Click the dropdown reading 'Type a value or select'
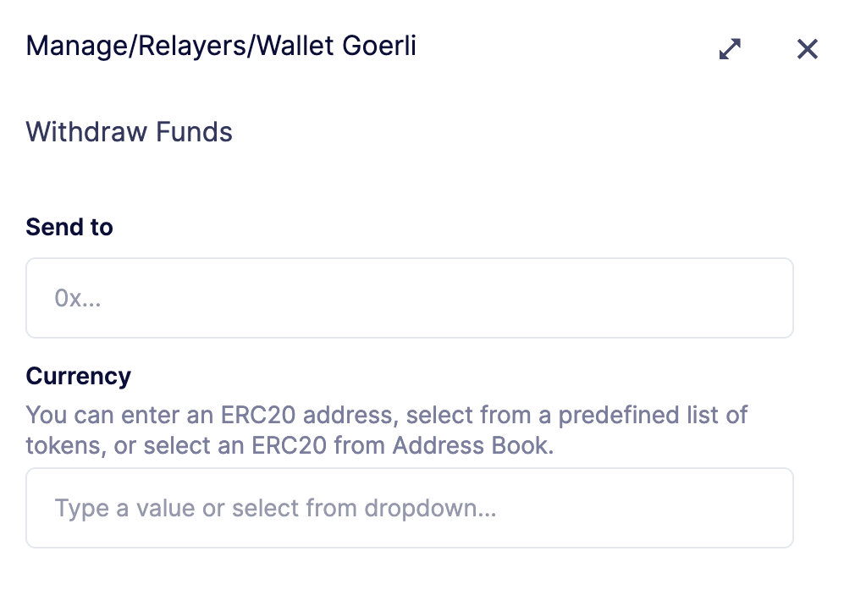The height and width of the screenshot is (601, 855). pyautogui.click(x=410, y=508)
